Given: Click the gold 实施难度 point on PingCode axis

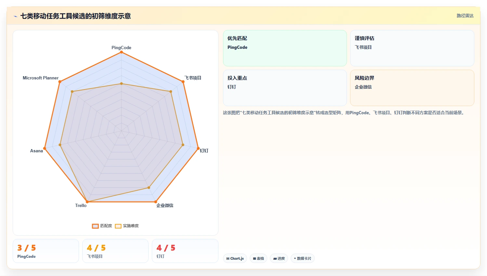Looking at the screenshot, I should 122,84.
